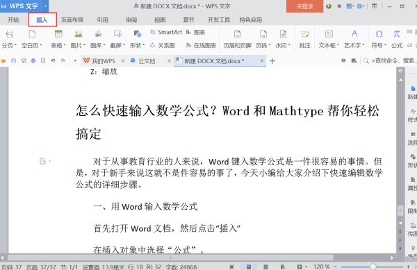
Task: Open the 页面布局 ribbon tab
Action: [72, 20]
